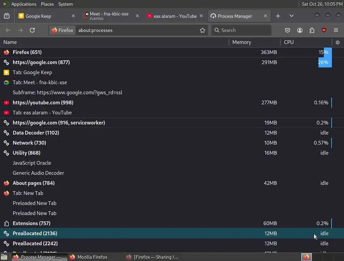This screenshot has height=261, width=344.
Task: Close the Process Manager tab
Action: [x=265, y=16]
